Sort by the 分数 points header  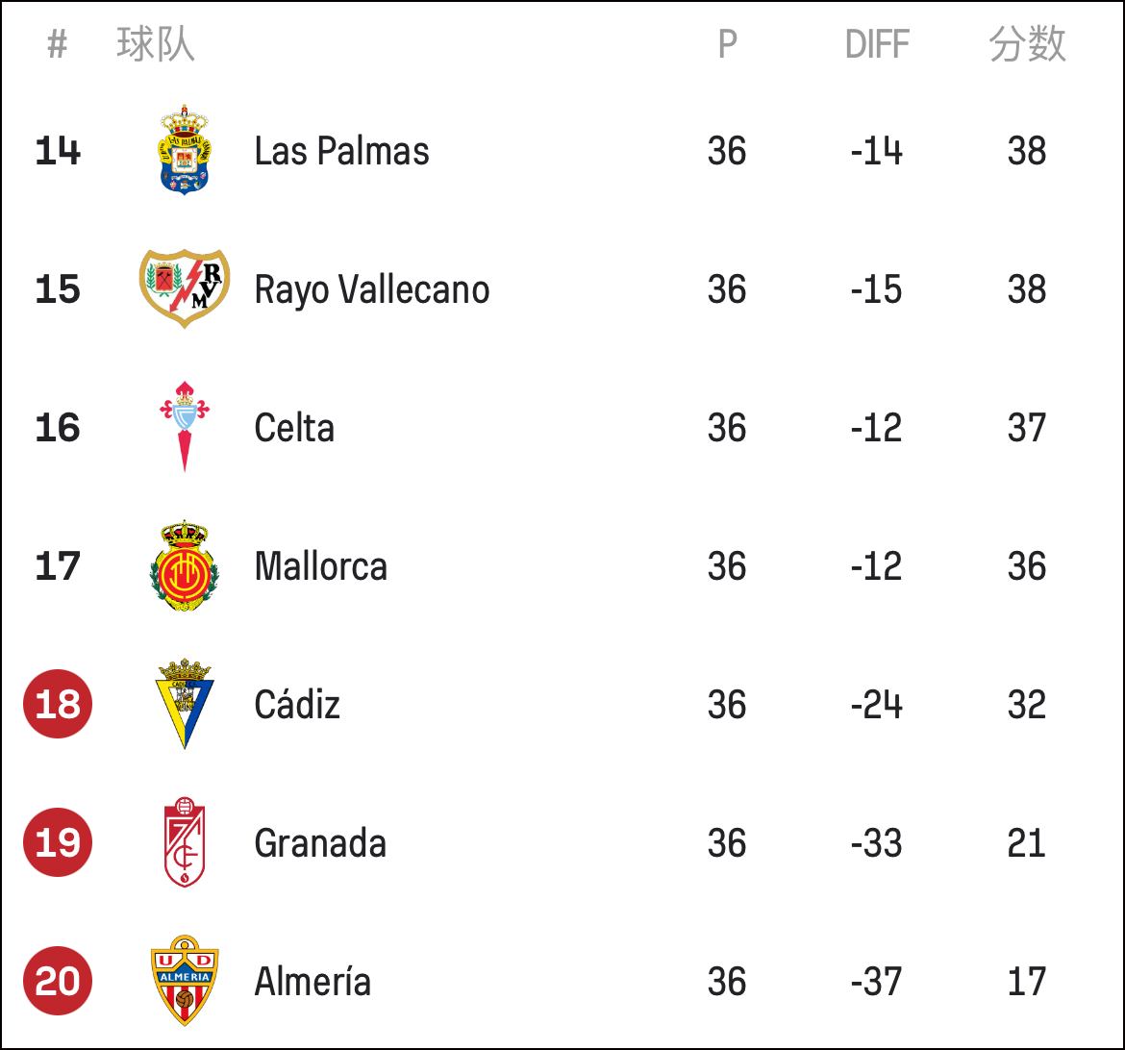click(1028, 44)
